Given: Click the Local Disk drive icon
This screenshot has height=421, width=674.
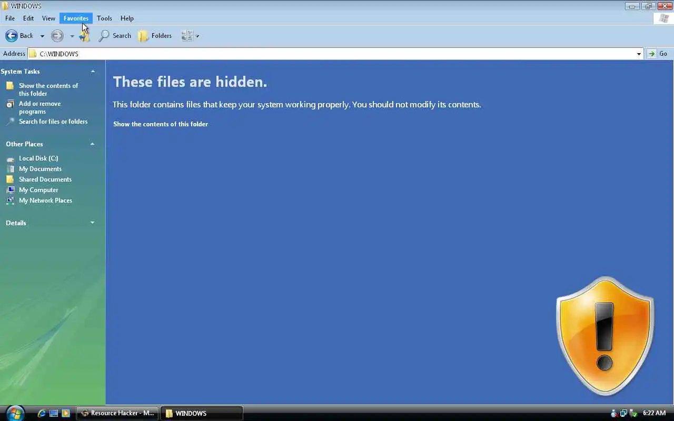Looking at the screenshot, I should (10, 158).
